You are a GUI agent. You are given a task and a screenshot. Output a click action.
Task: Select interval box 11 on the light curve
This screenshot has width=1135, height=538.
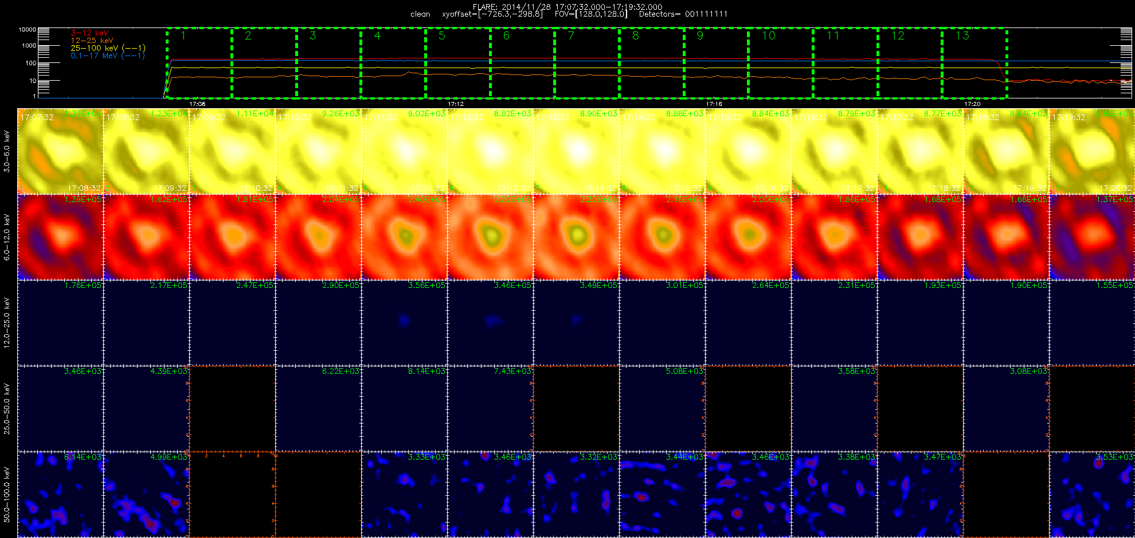coord(846,63)
